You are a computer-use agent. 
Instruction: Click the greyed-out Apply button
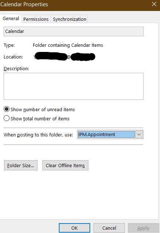point(143,228)
